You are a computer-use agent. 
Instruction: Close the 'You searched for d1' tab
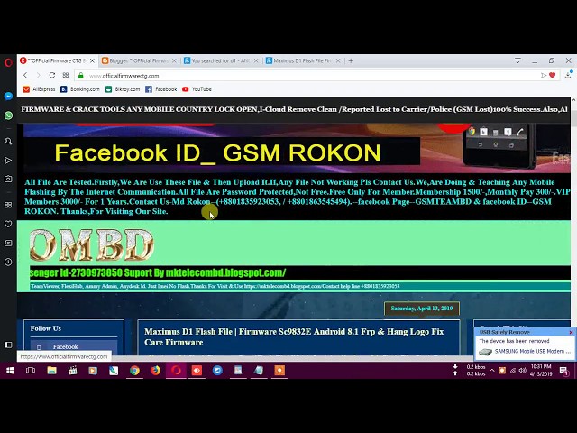coord(256,60)
